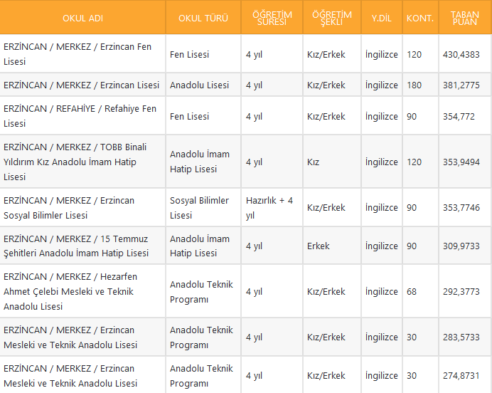Select Refahiye Fen Lisesi school name

point(80,116)
